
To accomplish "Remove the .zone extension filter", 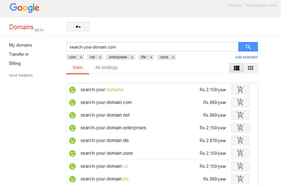I will pyautogui.click(x=173, y=57).
